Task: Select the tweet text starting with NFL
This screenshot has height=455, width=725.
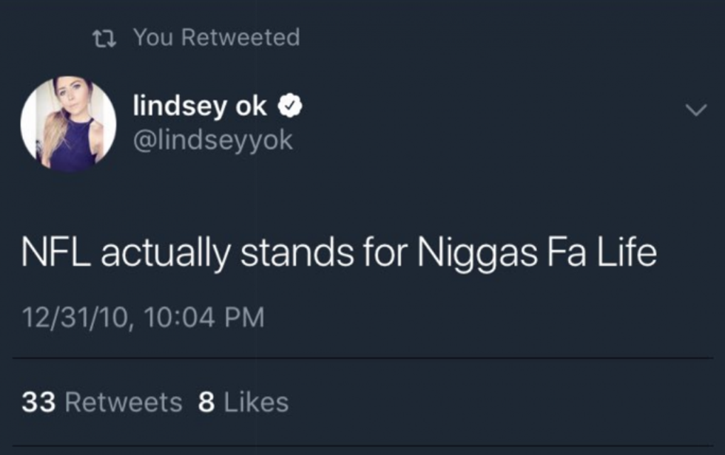Action: [339, 253]
